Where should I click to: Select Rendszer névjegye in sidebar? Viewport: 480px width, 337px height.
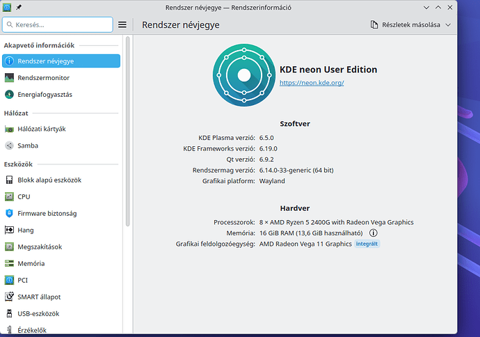pyautogui.click(x=61, y=61)
